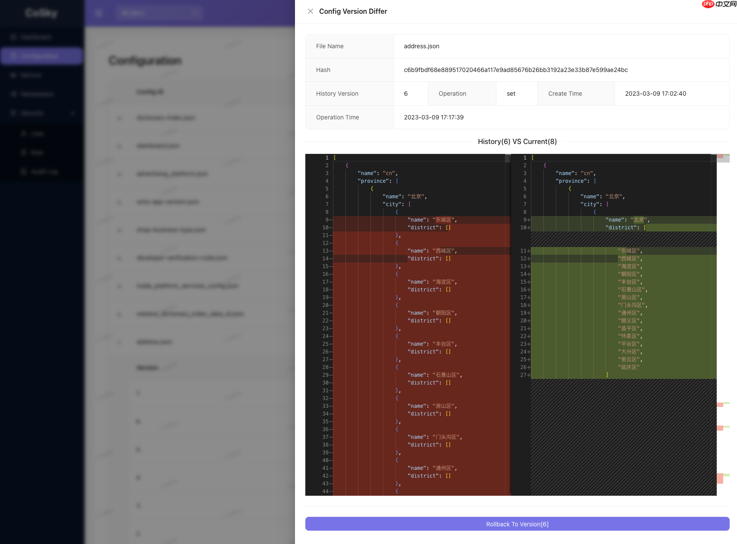Click the search input field at top
Screen dimensions: 737x544
(160, 13)
